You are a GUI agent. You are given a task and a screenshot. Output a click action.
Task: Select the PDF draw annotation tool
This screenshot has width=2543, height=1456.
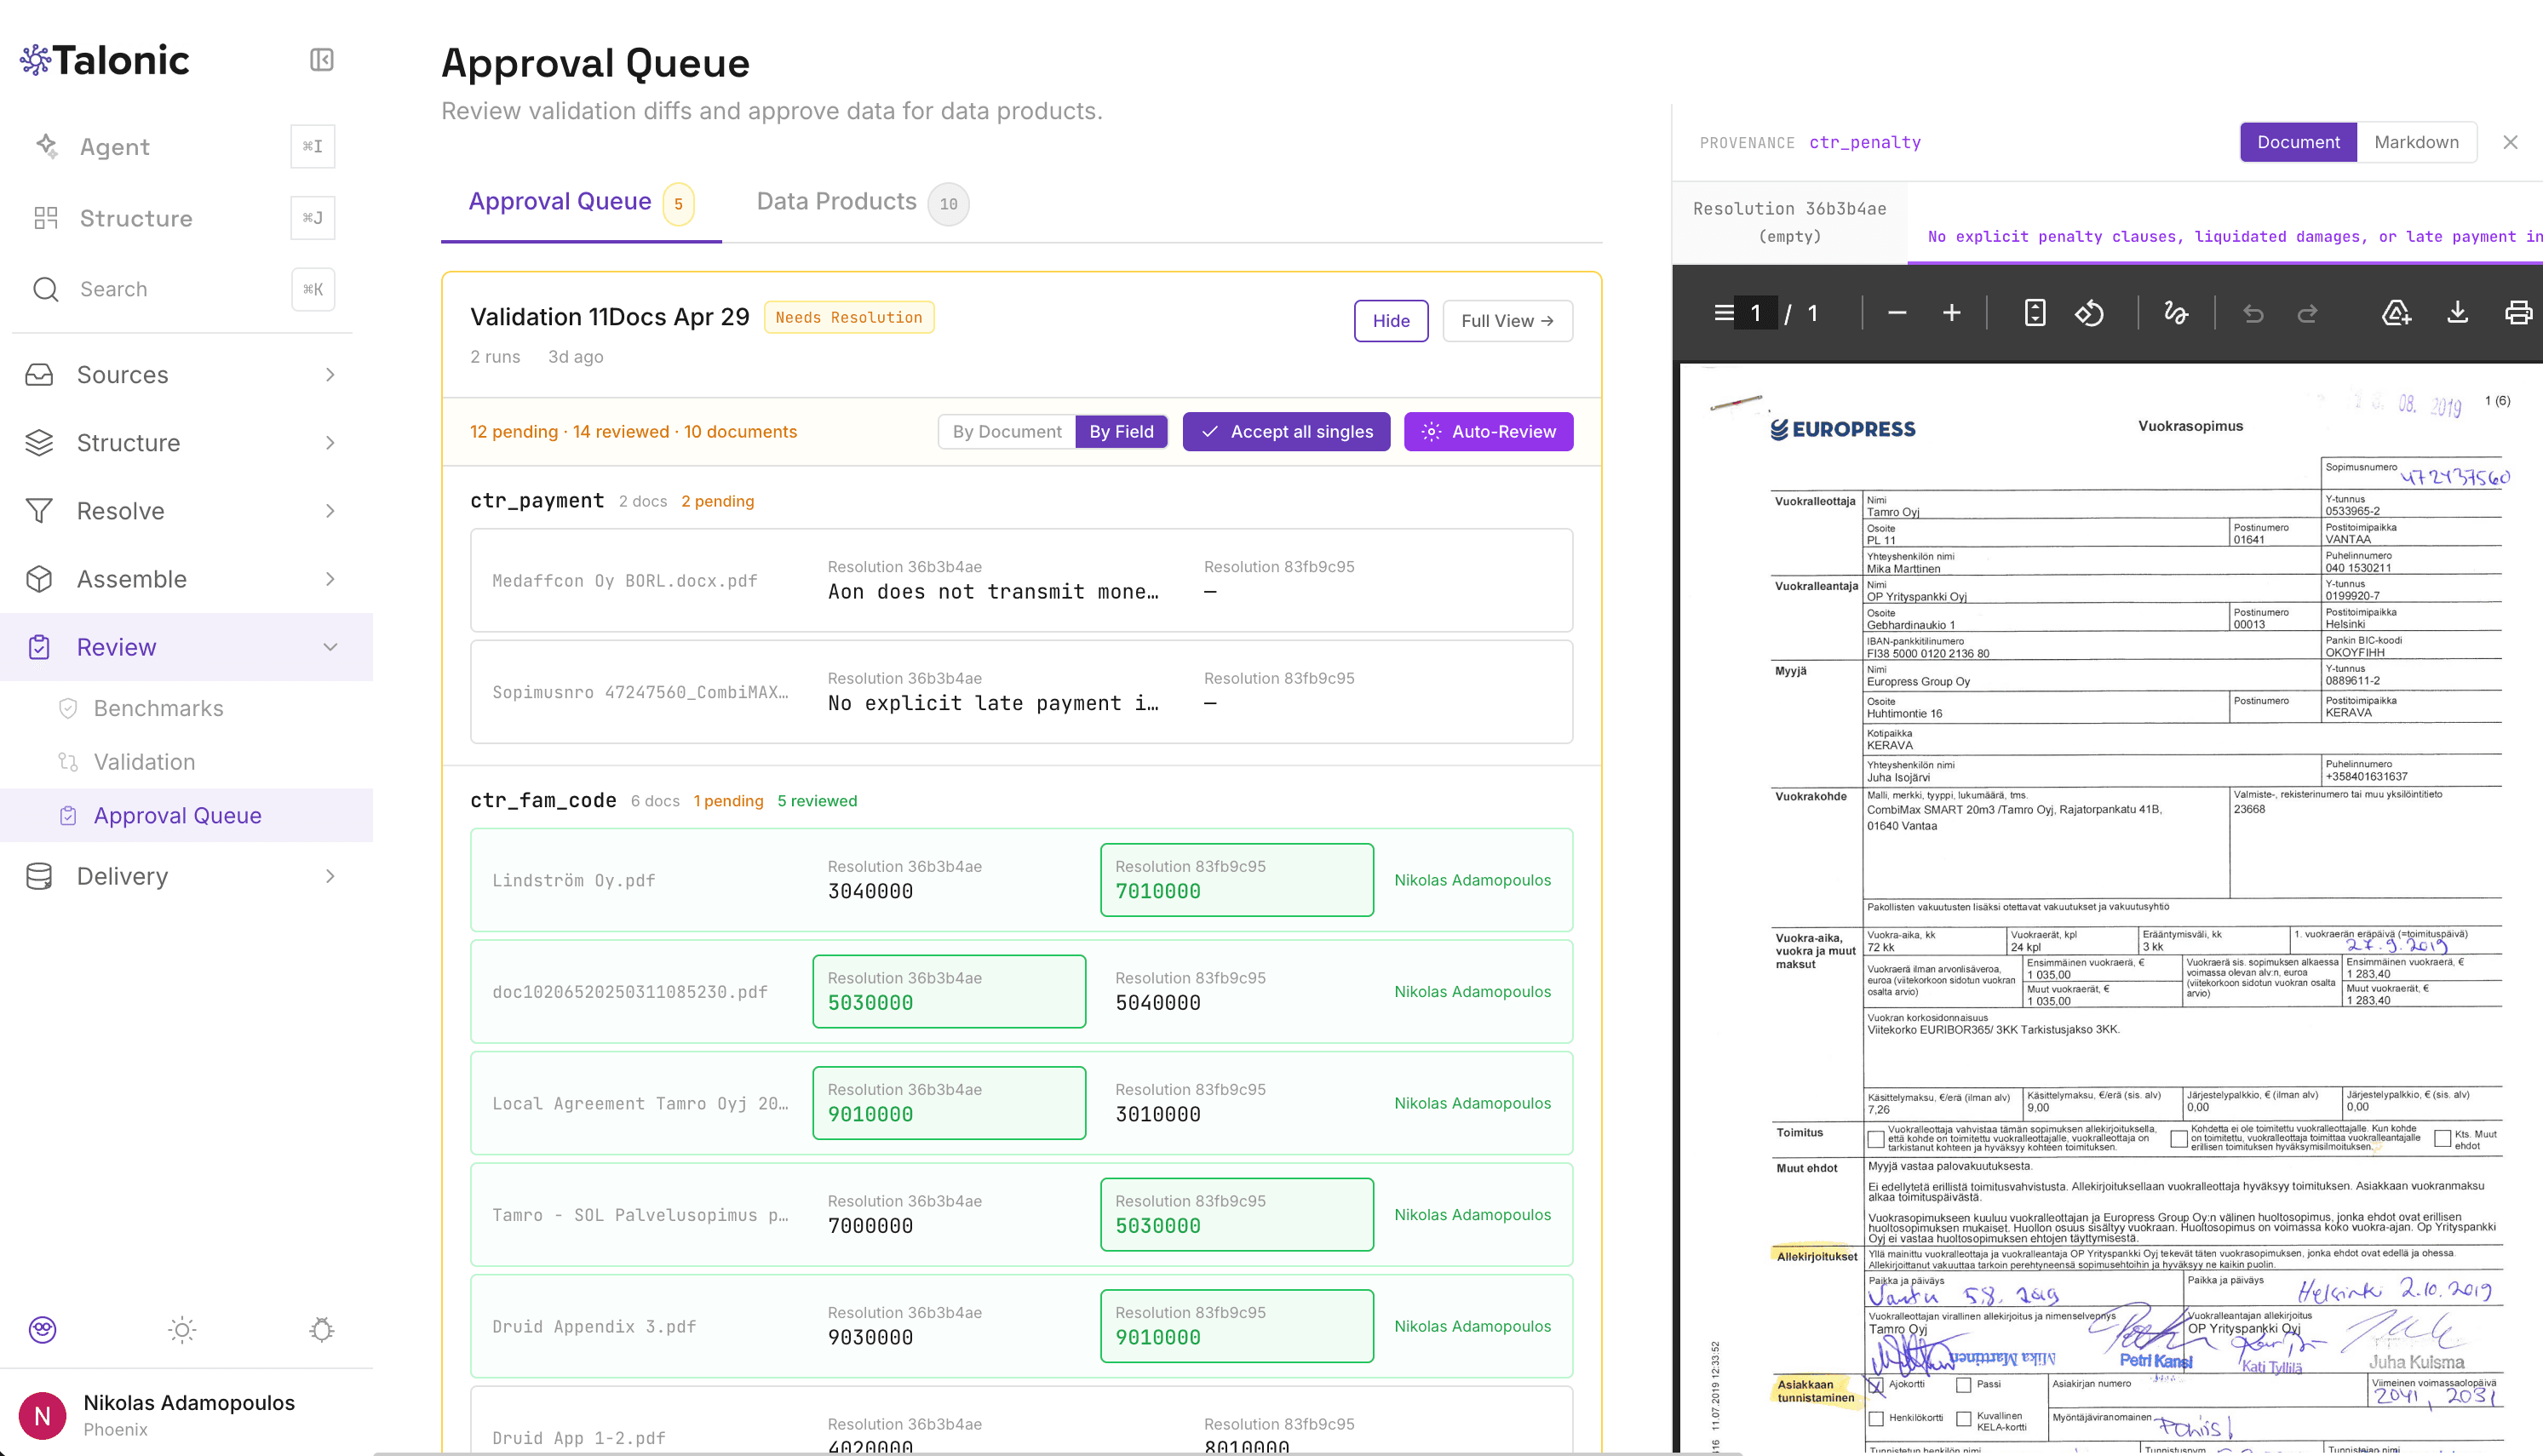2176,313
